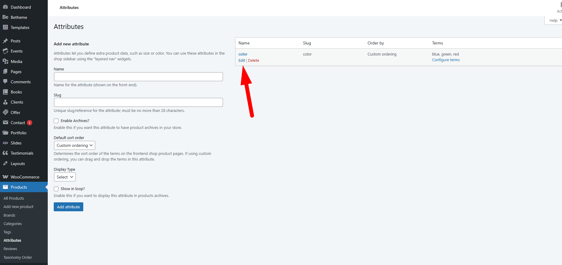Click the Dashboard gauge icon in sidebar
The image size is (562, 265).
click(x=5, y=7)
